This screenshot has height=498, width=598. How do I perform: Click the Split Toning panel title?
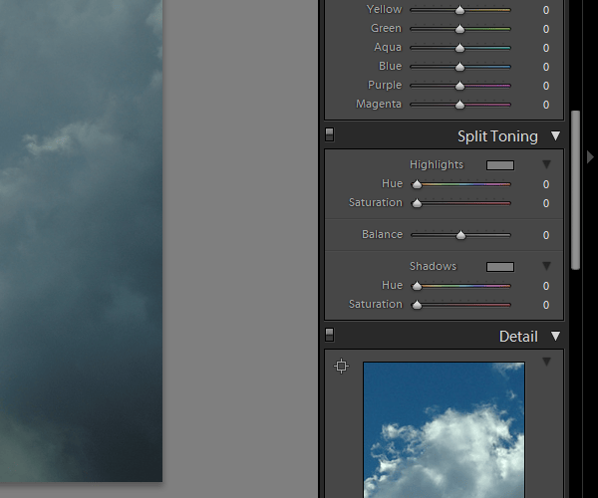pos(496,136)
